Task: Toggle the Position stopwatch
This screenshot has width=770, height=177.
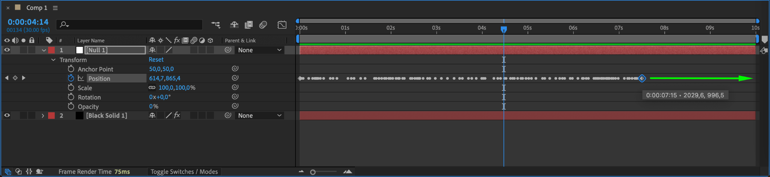Action: tap(71, 78)
